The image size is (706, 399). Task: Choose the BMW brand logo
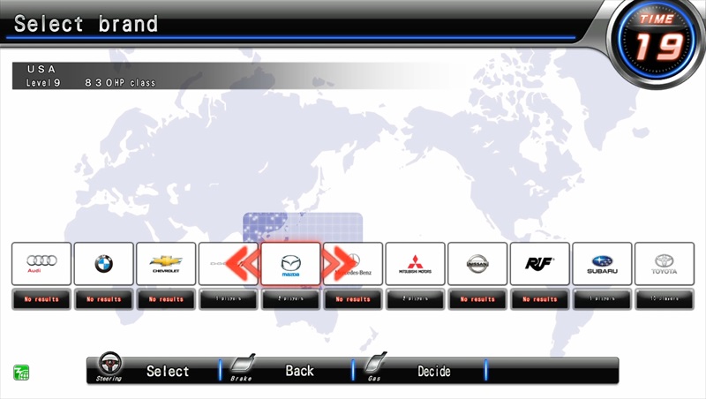[103, 264]
